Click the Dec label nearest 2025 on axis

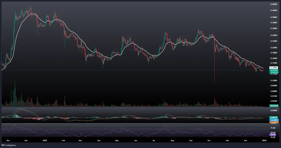[x=26, y=140]
